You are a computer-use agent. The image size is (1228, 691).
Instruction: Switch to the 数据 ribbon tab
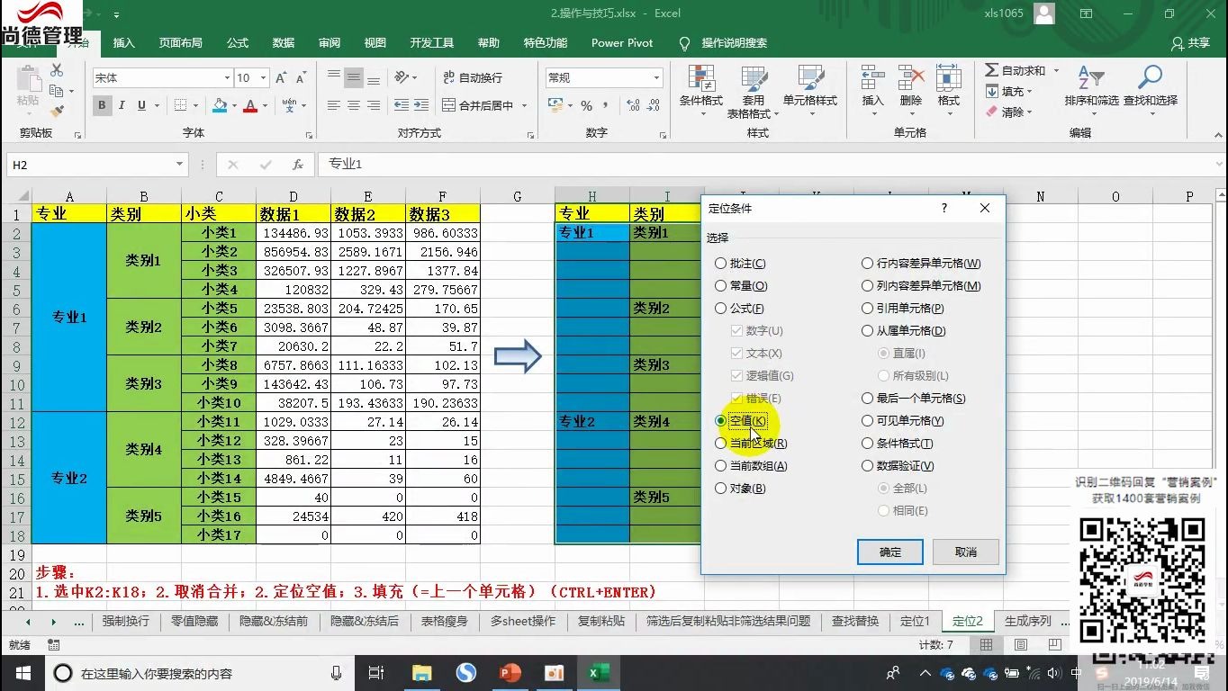tap(283, 42)
